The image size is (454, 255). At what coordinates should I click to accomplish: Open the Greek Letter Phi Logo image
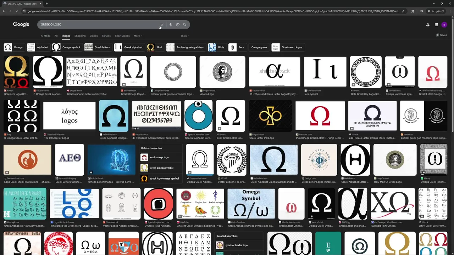point(270,116)
